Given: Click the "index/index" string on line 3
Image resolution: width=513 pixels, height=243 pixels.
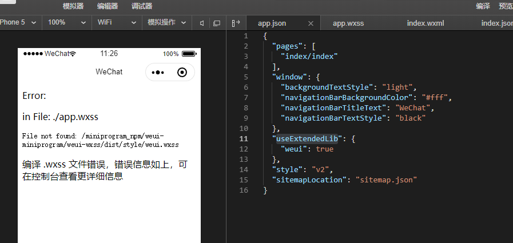Looking at the screenshot, I should (309, 56).
